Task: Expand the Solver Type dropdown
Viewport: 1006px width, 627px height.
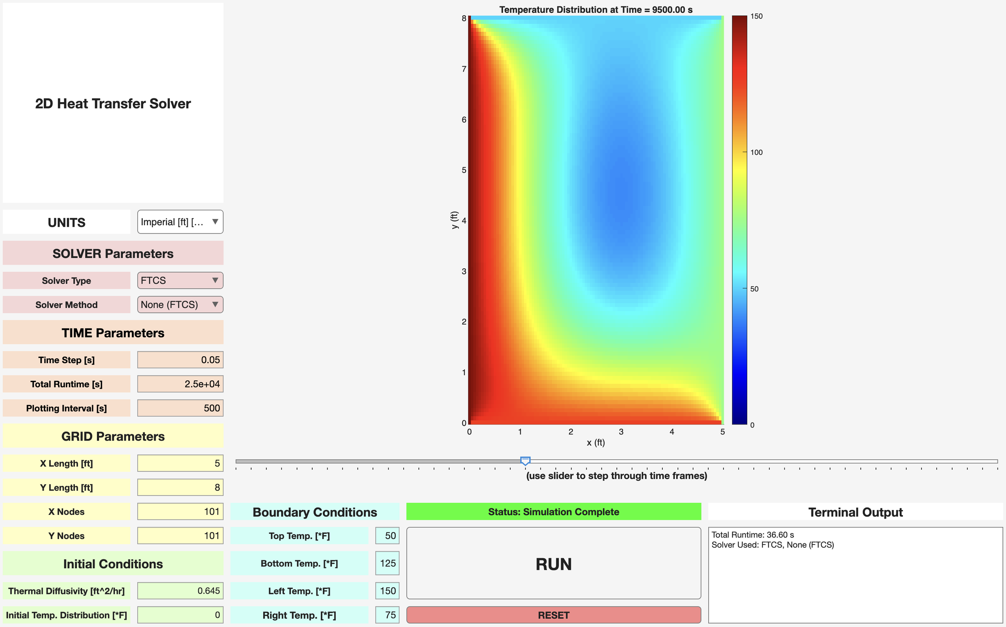Action: tap(180, 280)
